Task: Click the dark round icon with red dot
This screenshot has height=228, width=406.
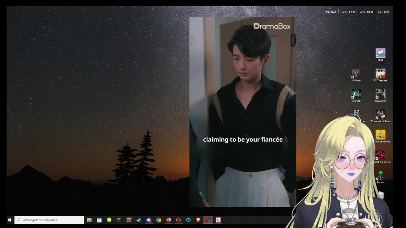Action: coord(179,220)
